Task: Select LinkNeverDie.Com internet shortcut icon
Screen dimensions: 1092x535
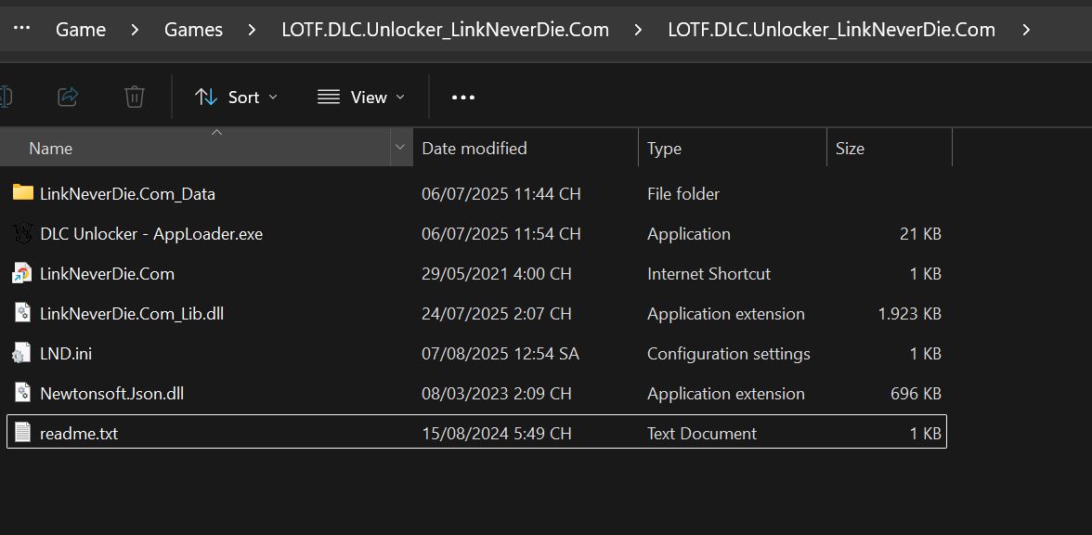Action: coord(22,274)
